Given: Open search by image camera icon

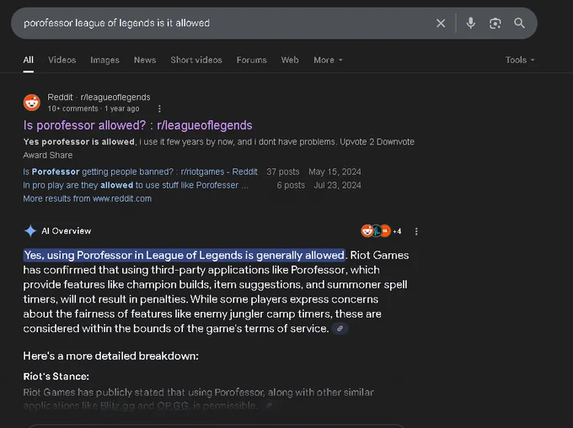Looking at the screenshot, I should point(495,24).
